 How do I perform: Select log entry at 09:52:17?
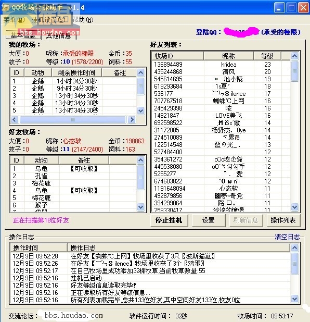pos(150,270)
